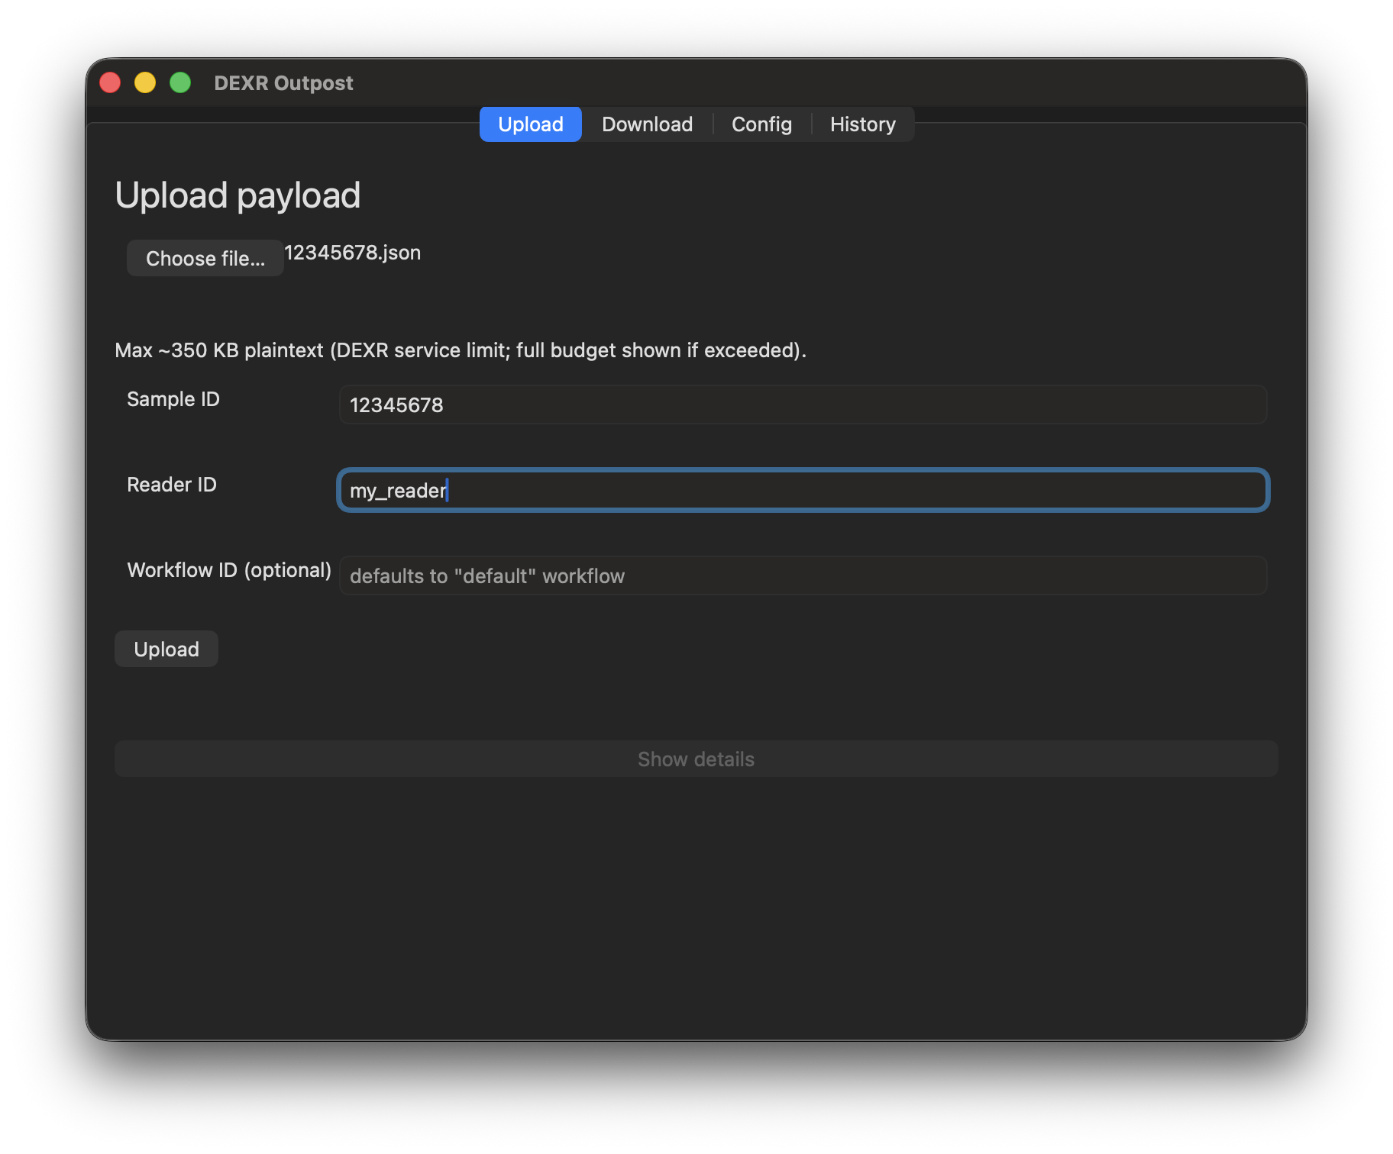Click the selected file name 12345678.json

(x=353, y=253)
